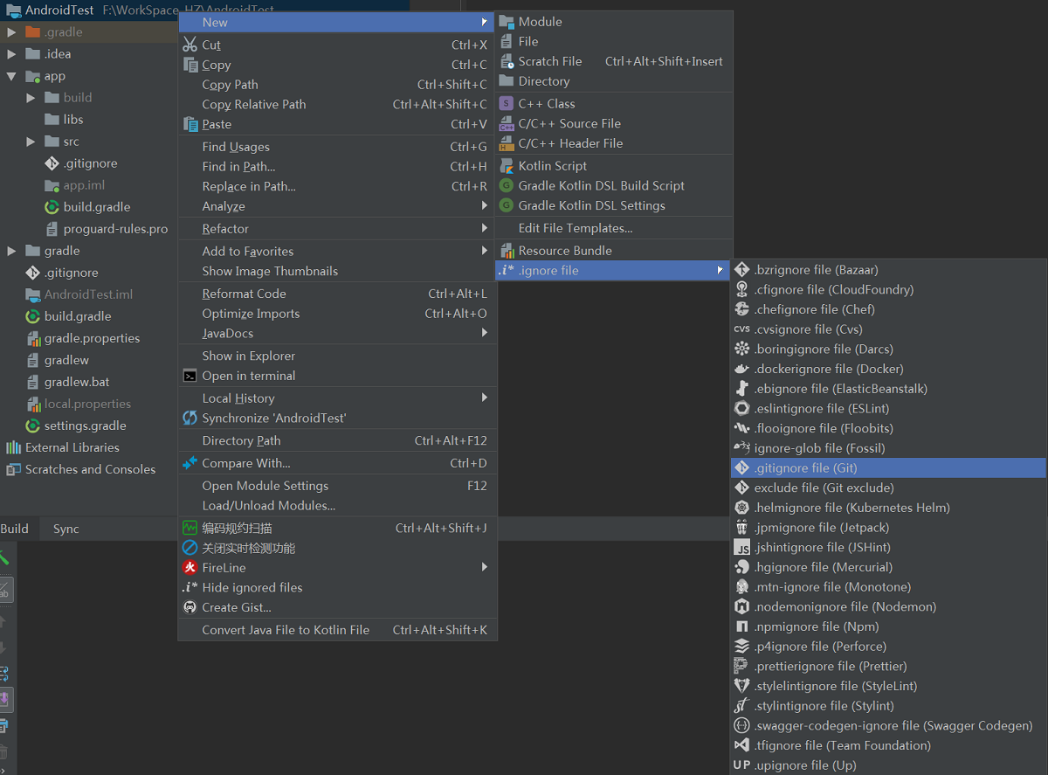Select local.properties file
1048x775 pixels.
tap(87, 404)
